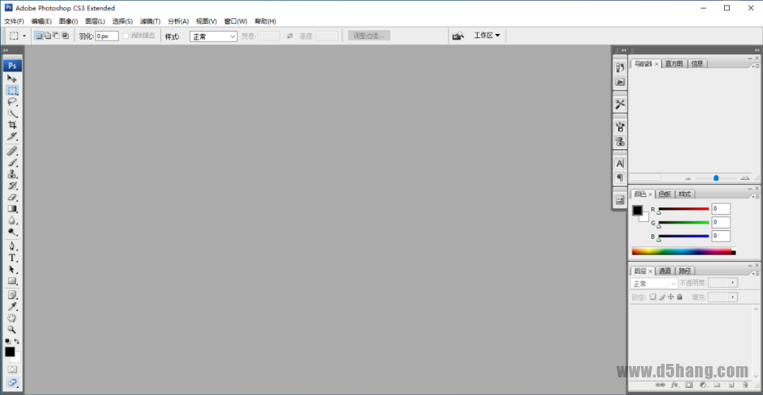763x395 pixels.
Task: Open the Layers panel flyout menu
Action: pos(756,273)
